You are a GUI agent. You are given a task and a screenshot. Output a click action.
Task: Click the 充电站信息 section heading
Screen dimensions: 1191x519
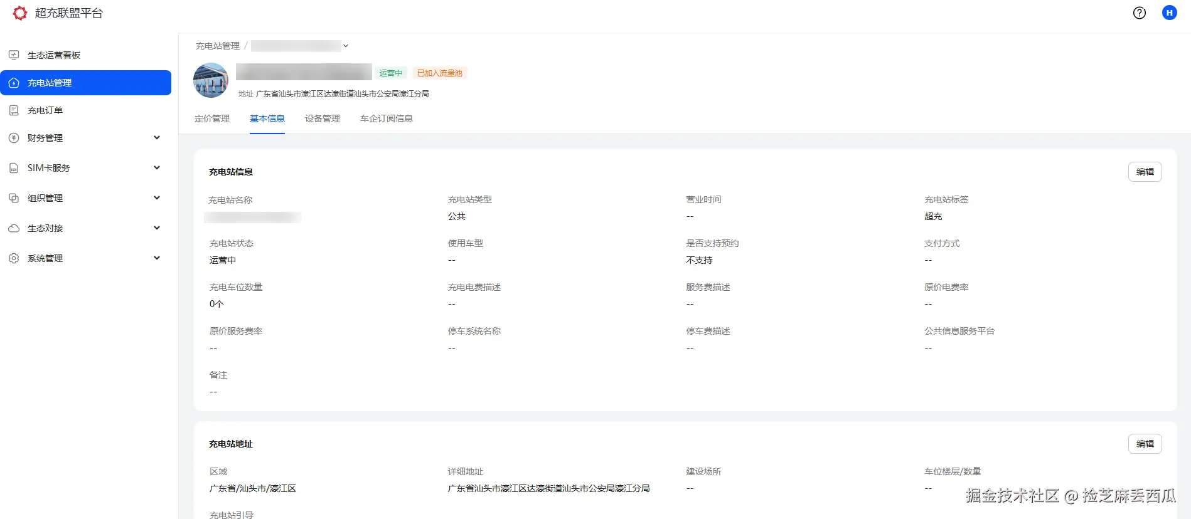point(231,172)
